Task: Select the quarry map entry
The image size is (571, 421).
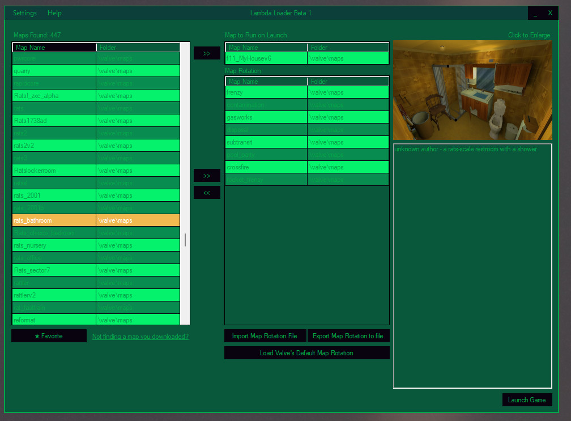Action: [54, 70]
